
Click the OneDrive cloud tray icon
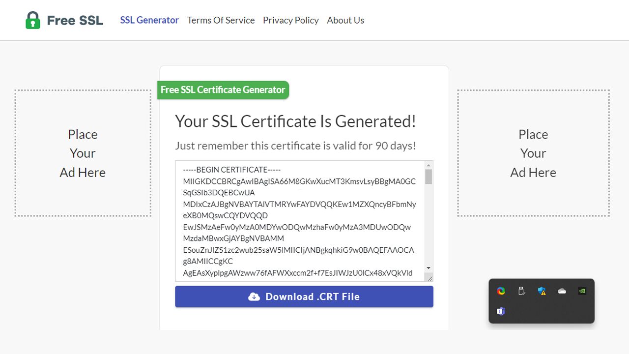(562, 291)
